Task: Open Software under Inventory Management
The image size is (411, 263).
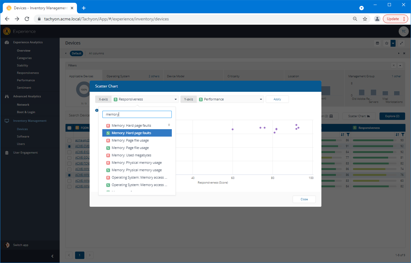Action: 23,137
